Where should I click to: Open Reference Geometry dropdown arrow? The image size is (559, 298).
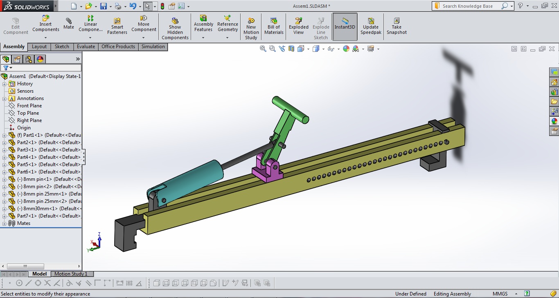[x=228, y=38]
